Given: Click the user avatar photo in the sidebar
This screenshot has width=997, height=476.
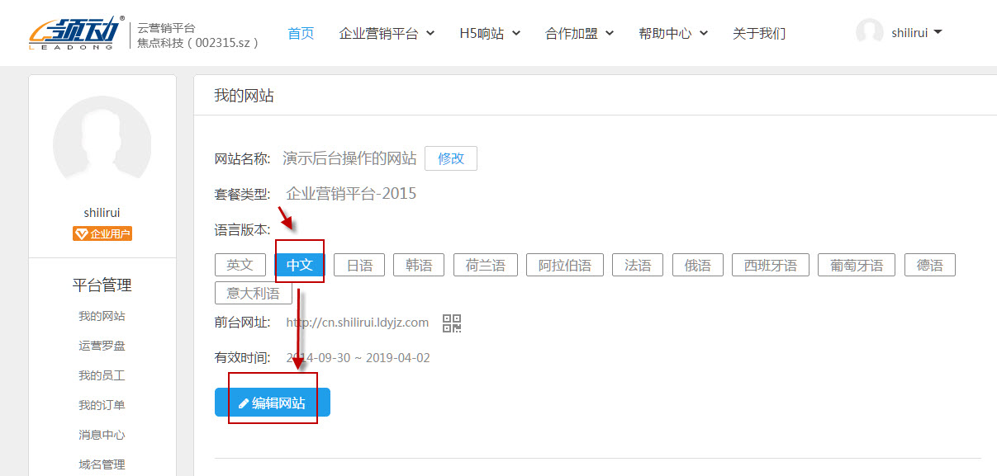Looking at the screenshot, I should click(x=102, y=142).
